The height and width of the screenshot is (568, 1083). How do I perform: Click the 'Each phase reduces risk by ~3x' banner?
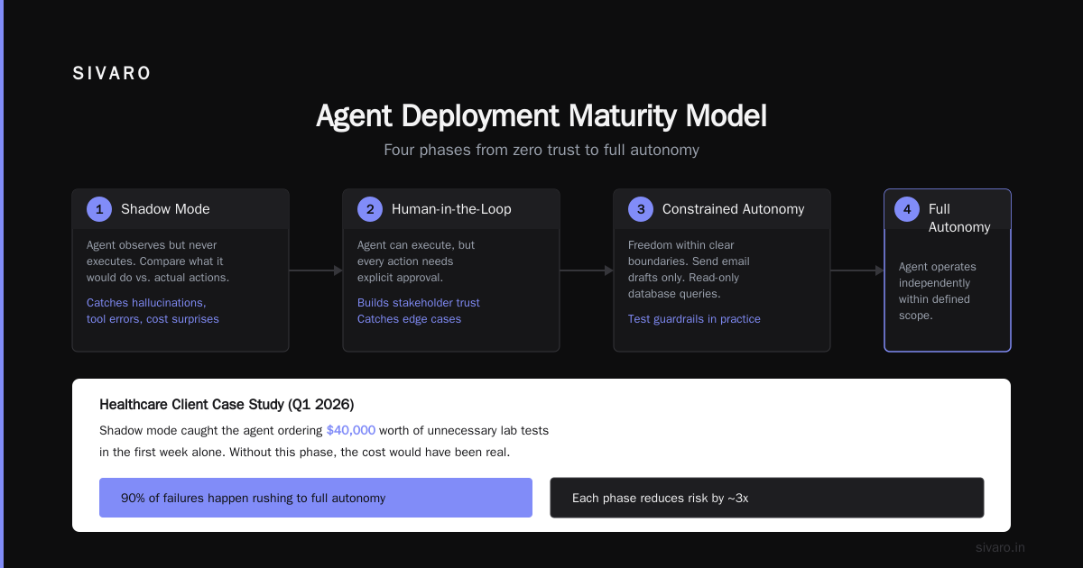click(767, 498)
